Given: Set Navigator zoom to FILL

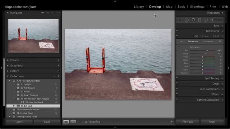Looking at the screenshot, I should pos(47,13).
